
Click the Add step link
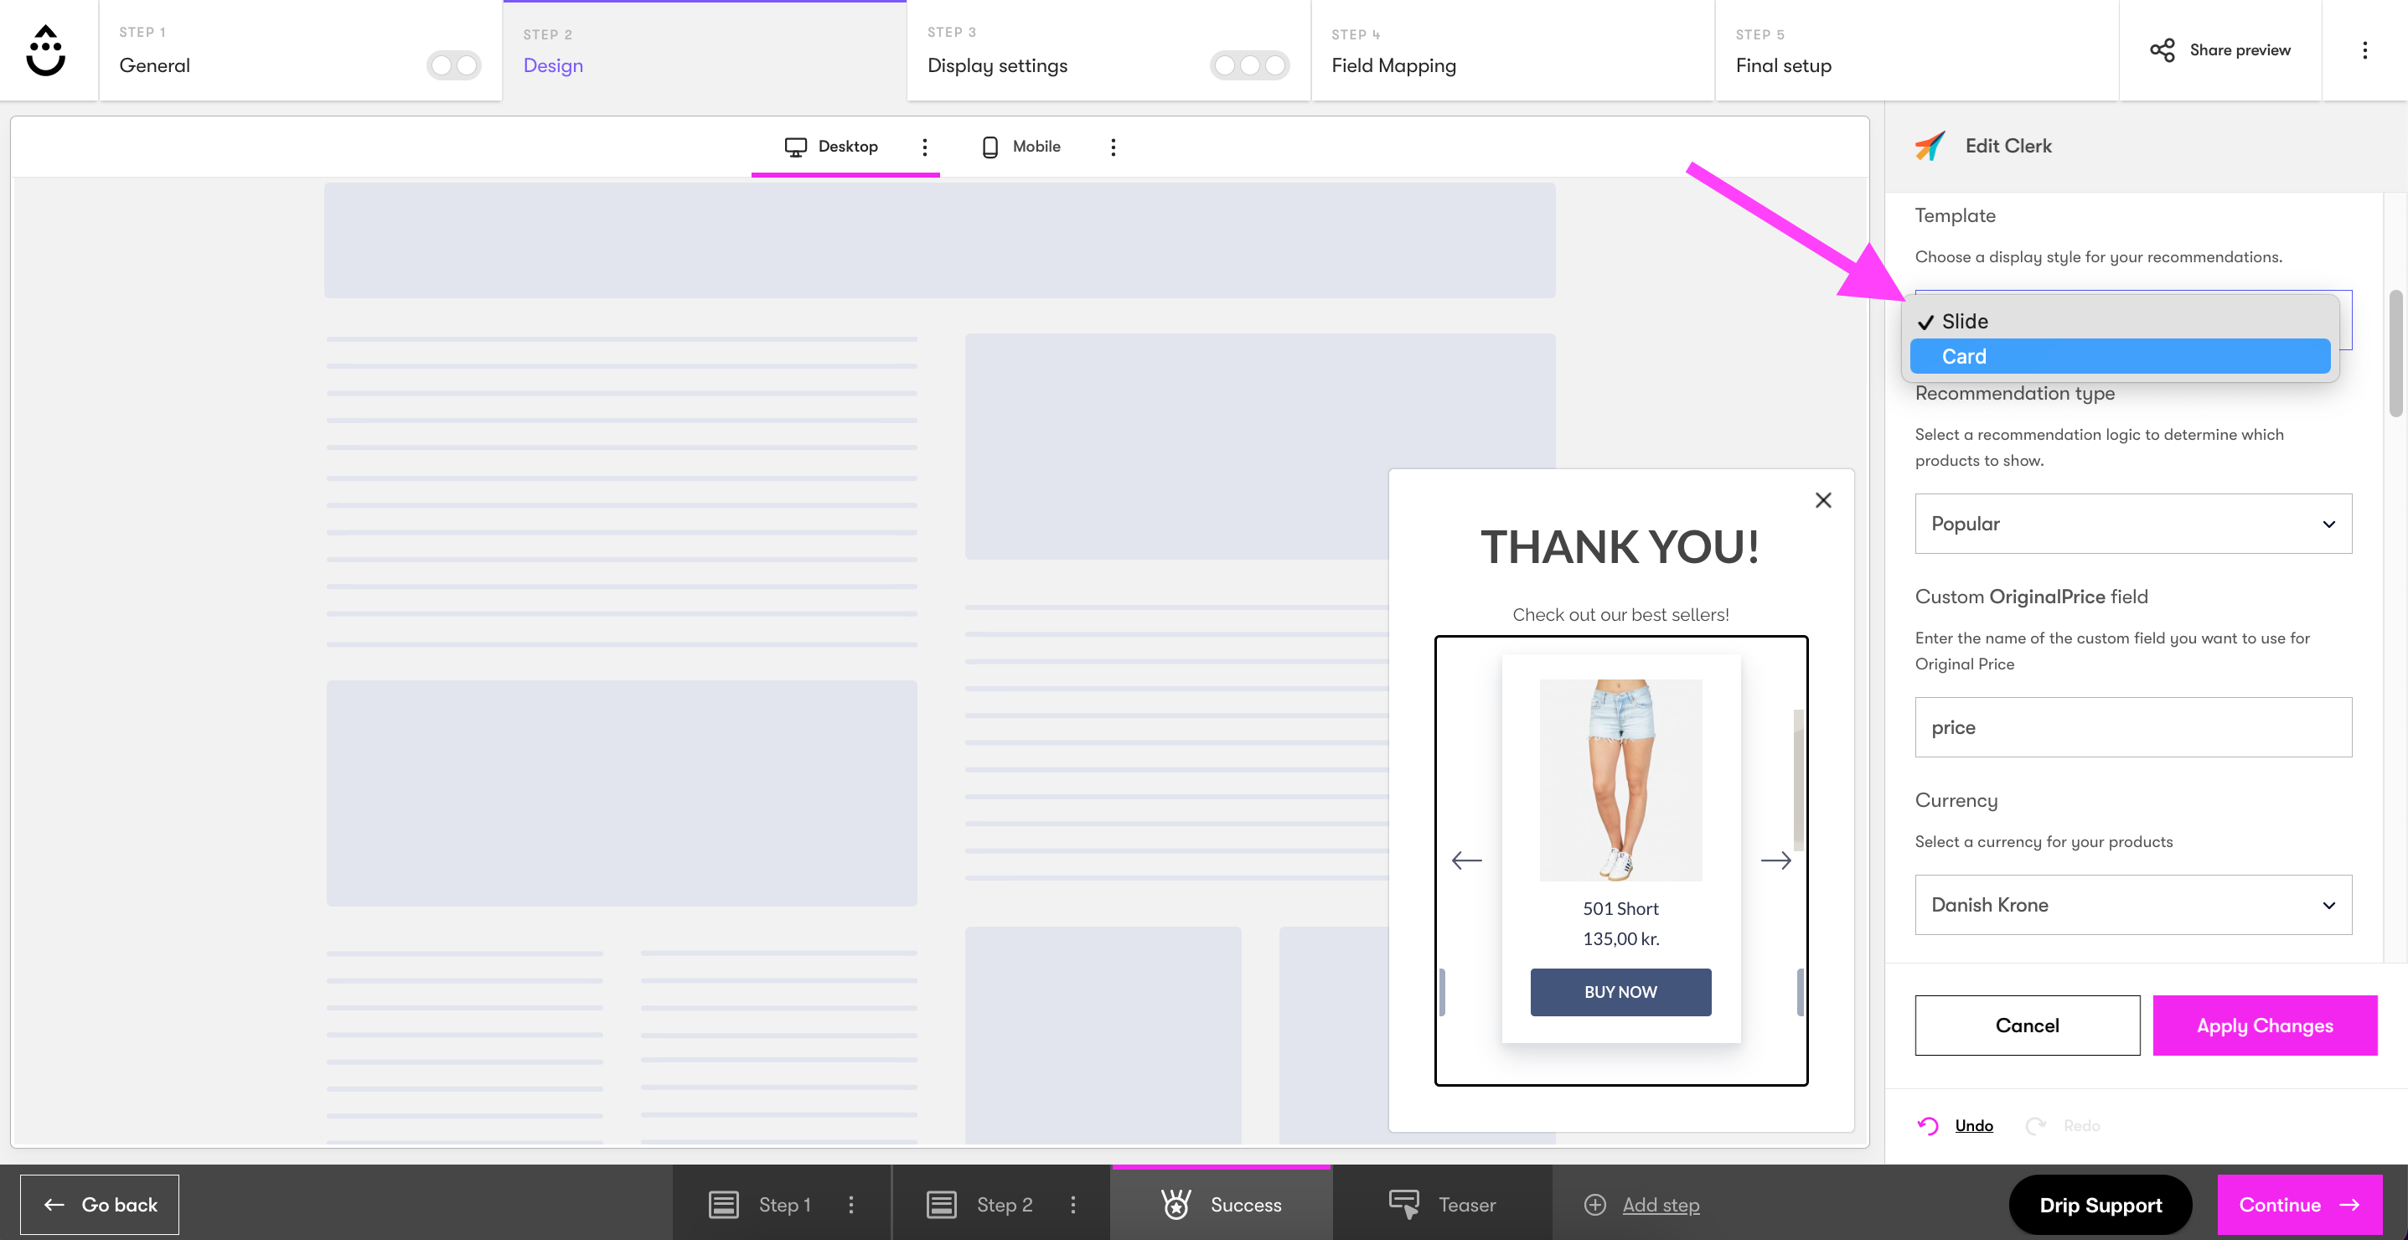click(1661, 1205)
